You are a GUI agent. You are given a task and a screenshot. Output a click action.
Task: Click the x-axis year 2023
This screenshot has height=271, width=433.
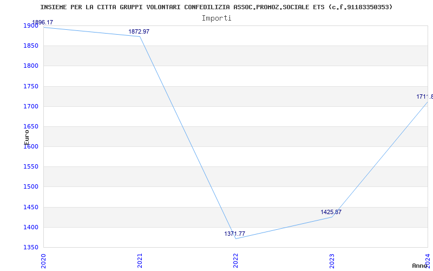click(x=332, y=261)
